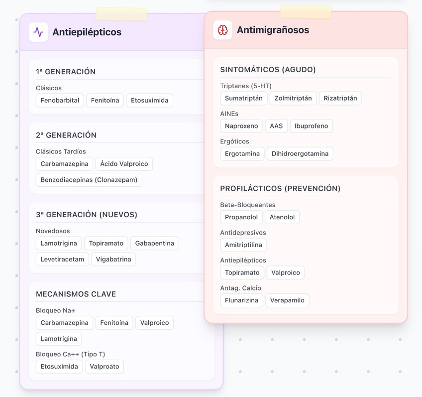
Task: Click the Levetiracetam chip
Action: 62,260
